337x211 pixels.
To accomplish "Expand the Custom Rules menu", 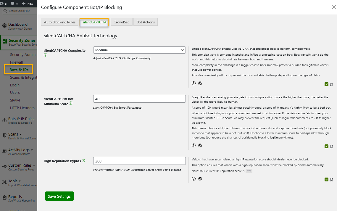I will click(x=34, y=165).
